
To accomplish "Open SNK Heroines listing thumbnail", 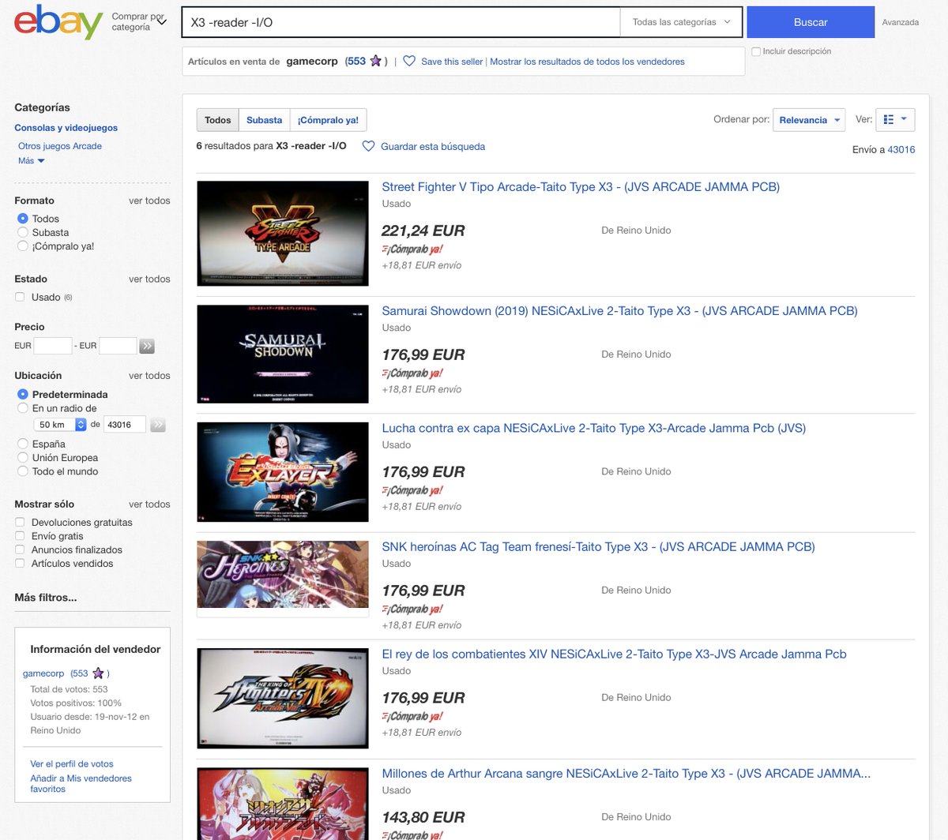I will click(283, 575).
